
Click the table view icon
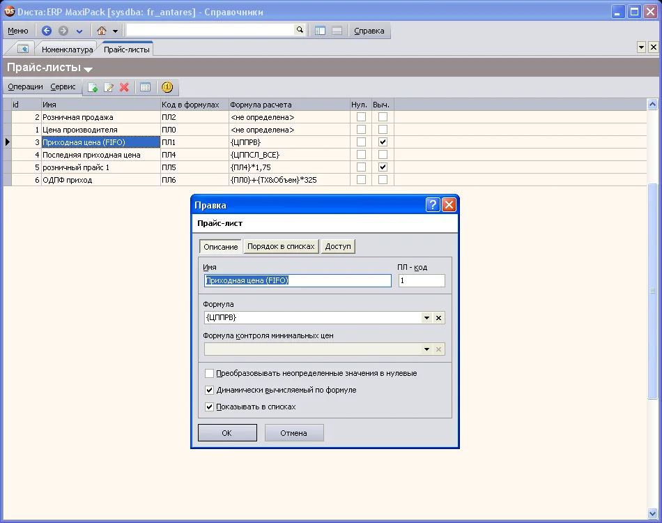pyautogui.click(x=145, y=87)
